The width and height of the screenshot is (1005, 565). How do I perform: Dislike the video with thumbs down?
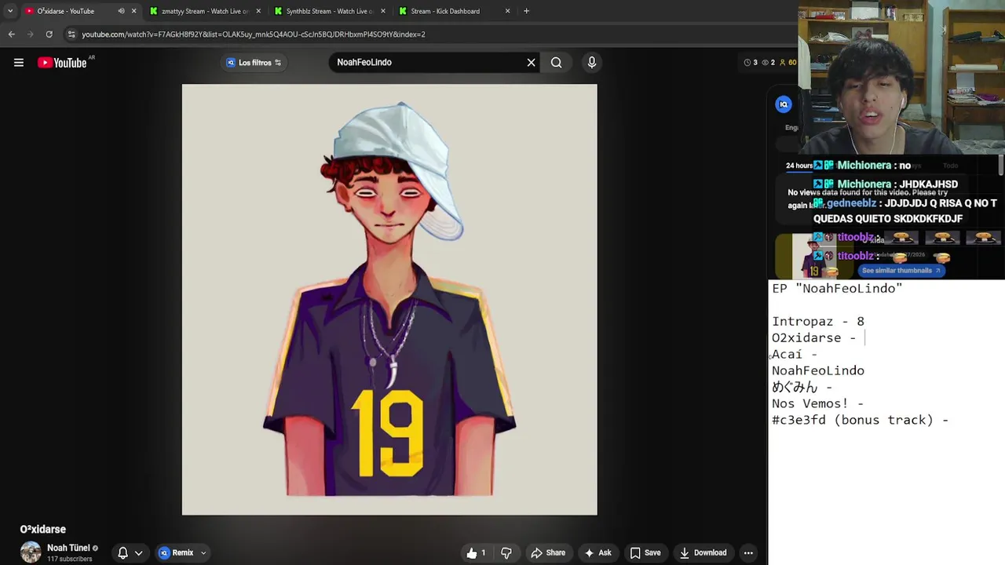coord(506,552)
